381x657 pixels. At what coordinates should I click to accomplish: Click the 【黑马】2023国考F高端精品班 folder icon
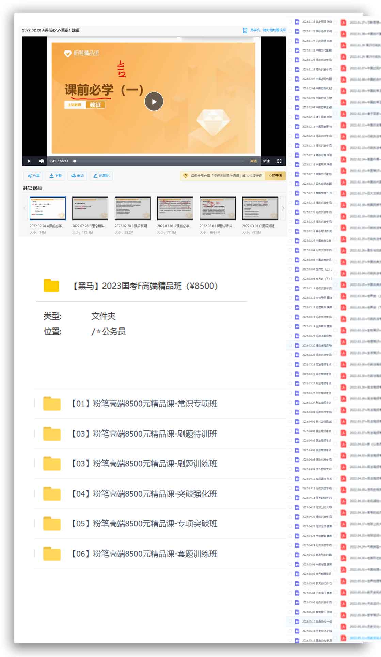pyautogui.click(x=51, y=286)
